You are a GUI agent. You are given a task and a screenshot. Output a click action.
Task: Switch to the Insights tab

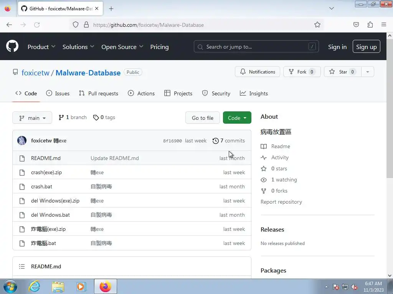(x=254, y=93)
